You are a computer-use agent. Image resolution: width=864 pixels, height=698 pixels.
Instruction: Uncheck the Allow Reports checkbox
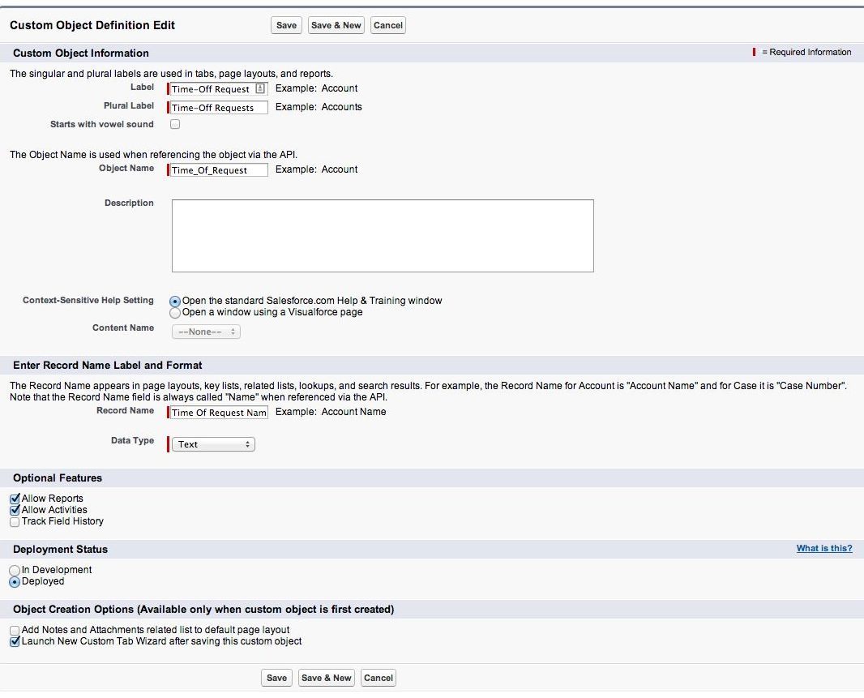15,499
